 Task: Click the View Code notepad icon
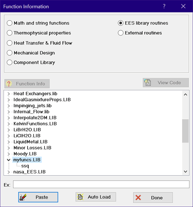point(147,83)
